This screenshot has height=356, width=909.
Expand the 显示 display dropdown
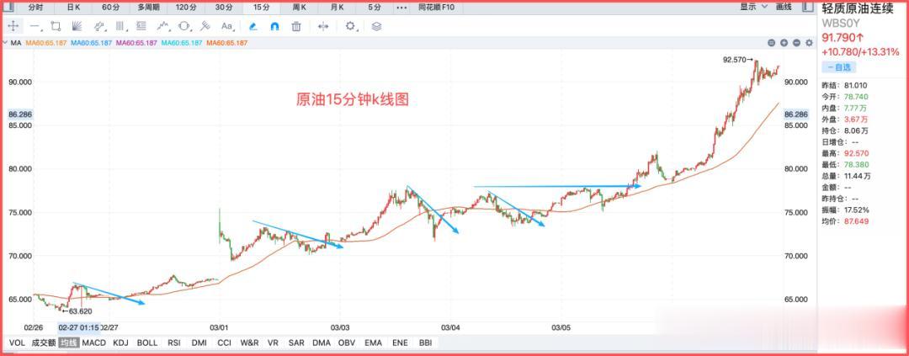tap(753, 7)
